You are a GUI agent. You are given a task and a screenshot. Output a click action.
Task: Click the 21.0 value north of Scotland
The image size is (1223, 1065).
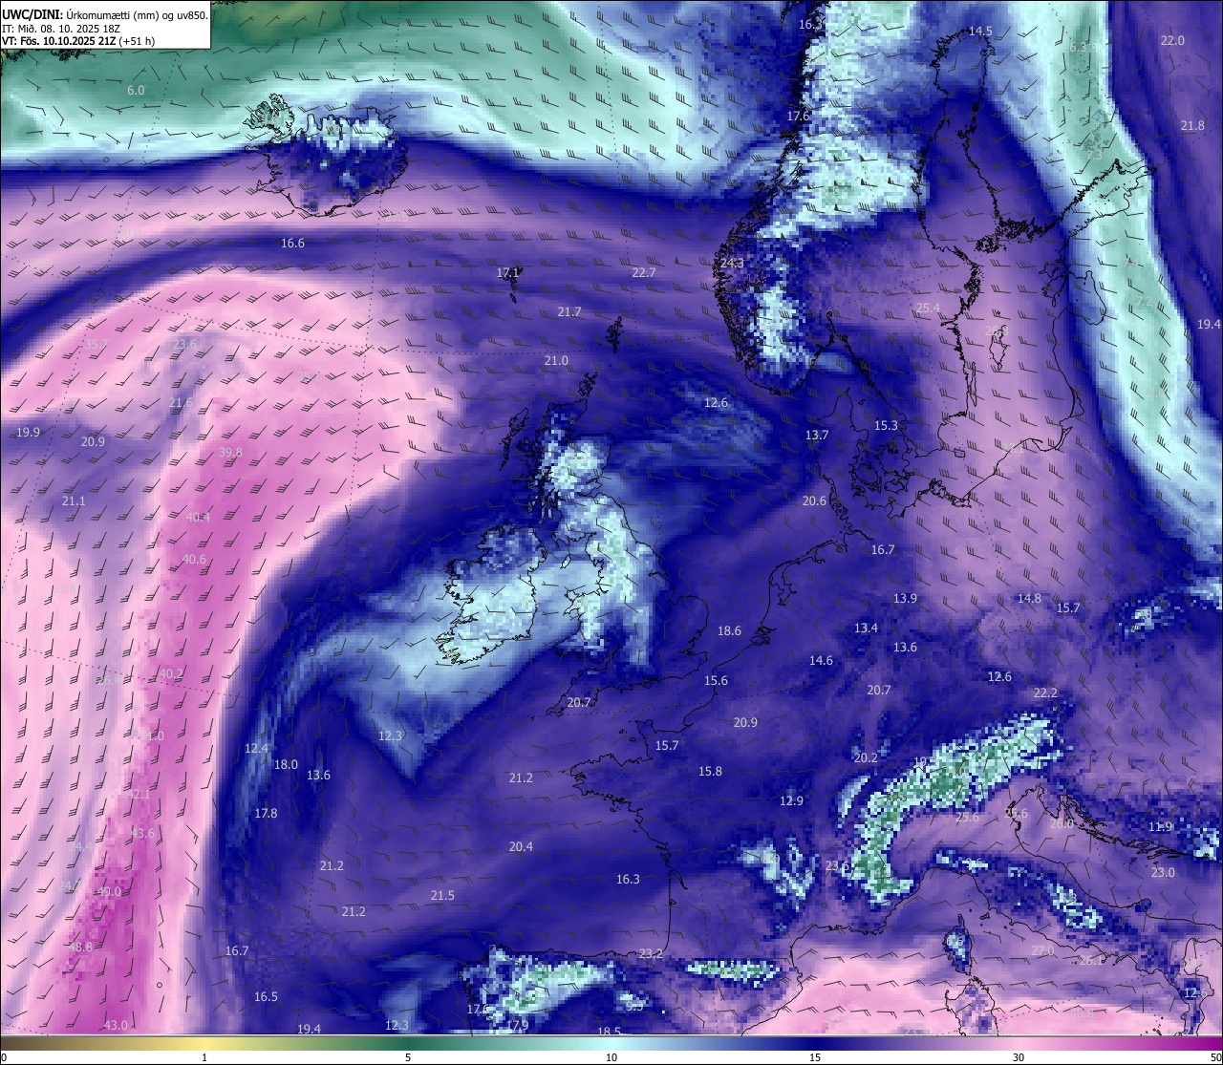pos(556,361)
